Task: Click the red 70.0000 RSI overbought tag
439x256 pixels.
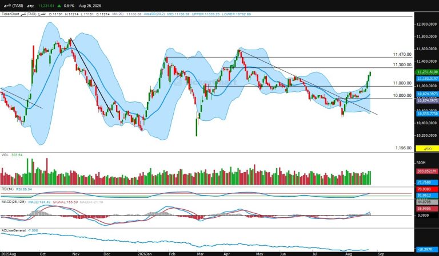Action: (427, 189)
